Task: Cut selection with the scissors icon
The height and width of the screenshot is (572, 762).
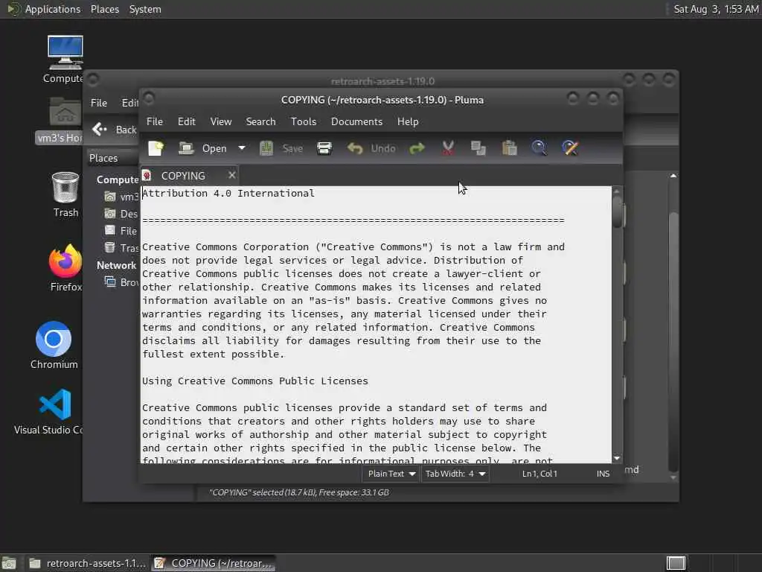Action: click(x=448, y=148)
